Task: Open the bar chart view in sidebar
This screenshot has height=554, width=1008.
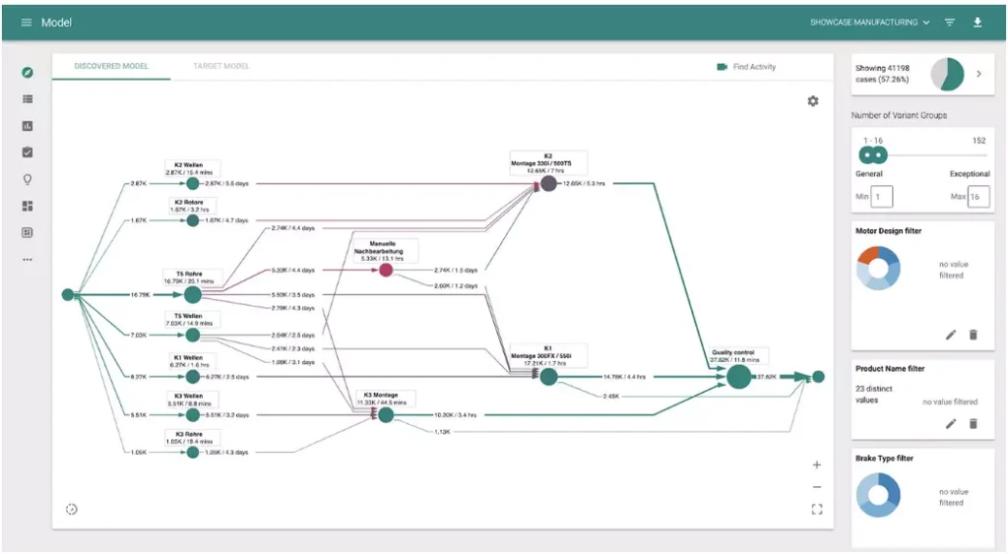Action: [x=28, y=126]
